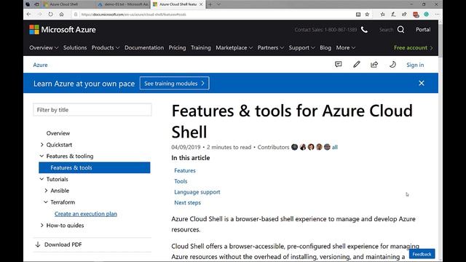Image resolution: width=466 pixels, height=262 pixels.
Task: Collapse the Tutorials tree node
Action: (x=42, y=179)
